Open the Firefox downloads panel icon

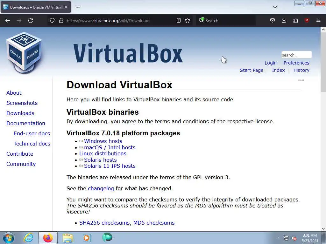(x=284, y=21)
